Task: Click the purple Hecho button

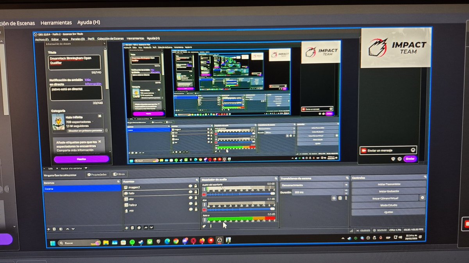Action: pos(82,159)
